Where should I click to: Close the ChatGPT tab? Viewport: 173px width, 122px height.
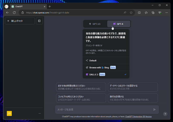pos(45,7)
